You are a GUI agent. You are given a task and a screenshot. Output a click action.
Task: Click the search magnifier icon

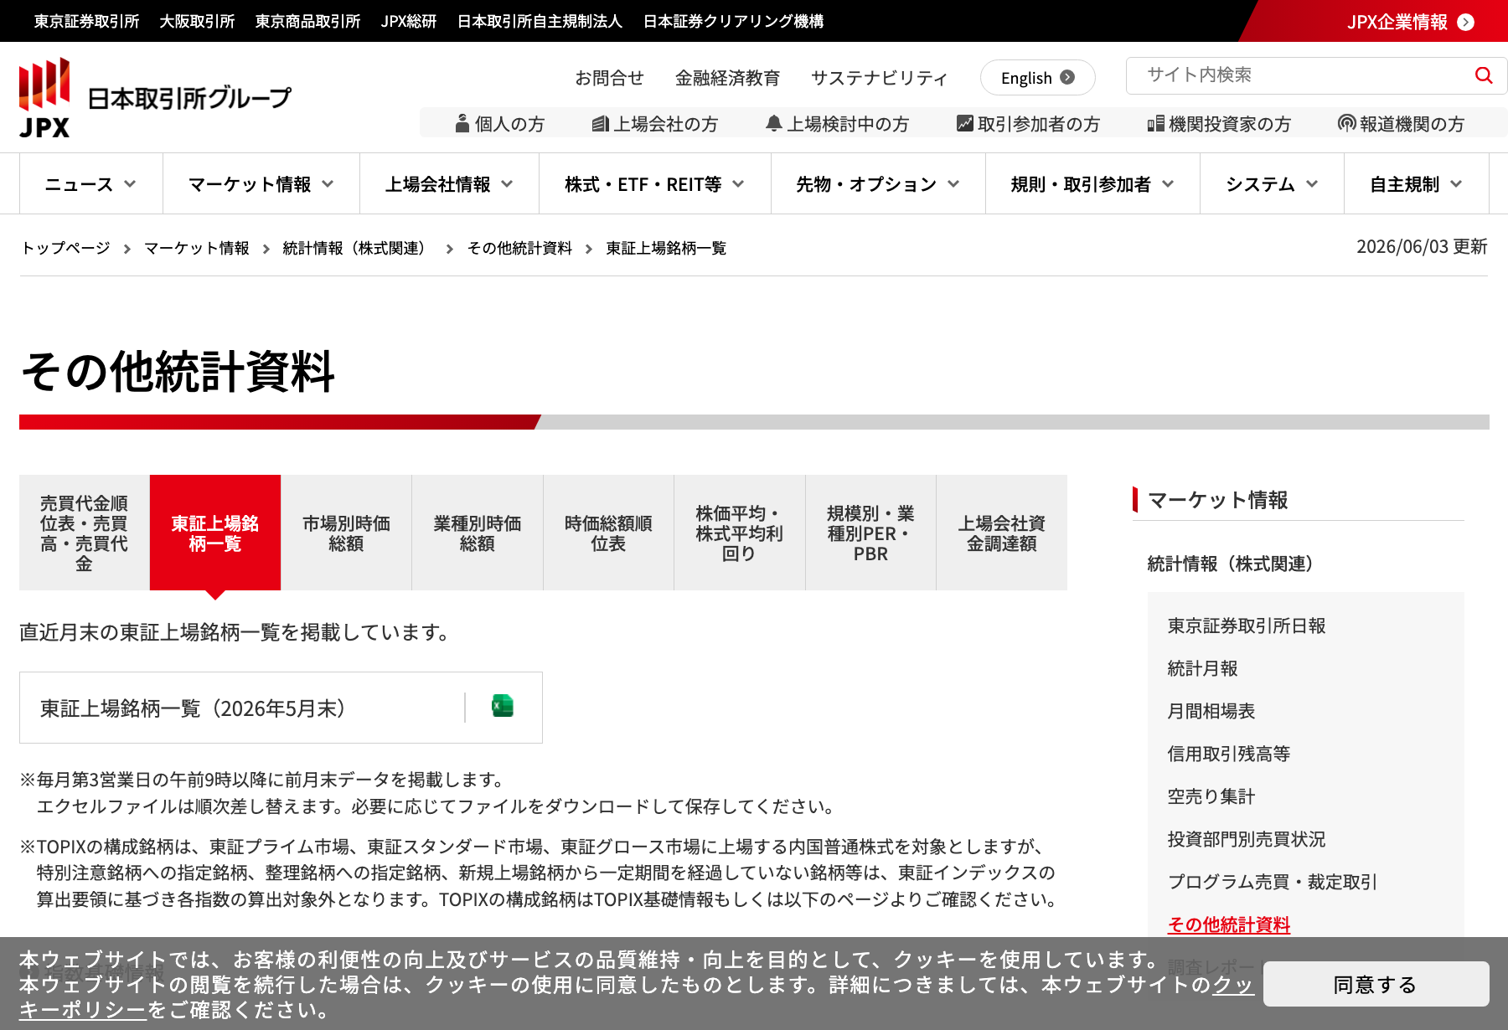coord(1484,75)
